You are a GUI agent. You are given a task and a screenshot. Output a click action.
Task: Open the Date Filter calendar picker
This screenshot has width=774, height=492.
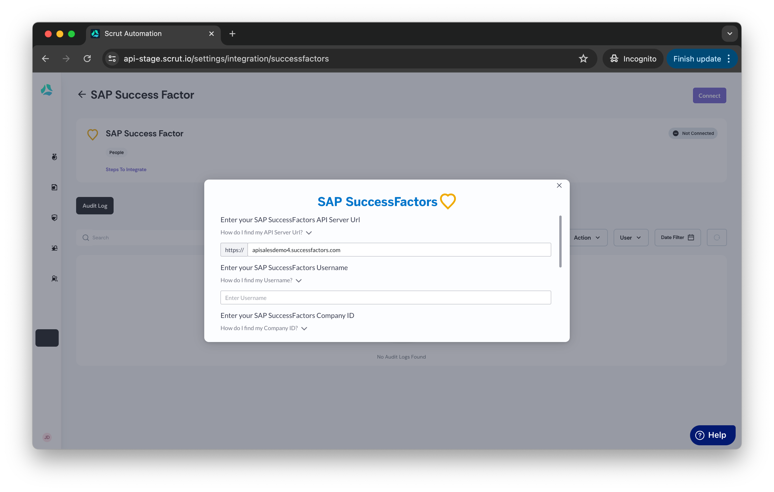click(x=678, y=238)
